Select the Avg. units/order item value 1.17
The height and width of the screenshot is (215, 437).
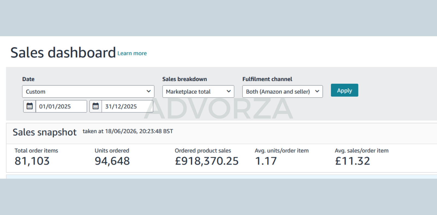pyautogui.click(x=266, y=161)
